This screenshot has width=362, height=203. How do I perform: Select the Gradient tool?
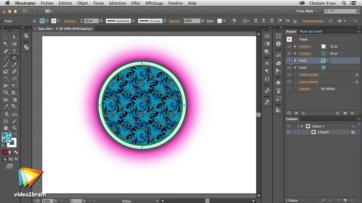pos(14,100)
